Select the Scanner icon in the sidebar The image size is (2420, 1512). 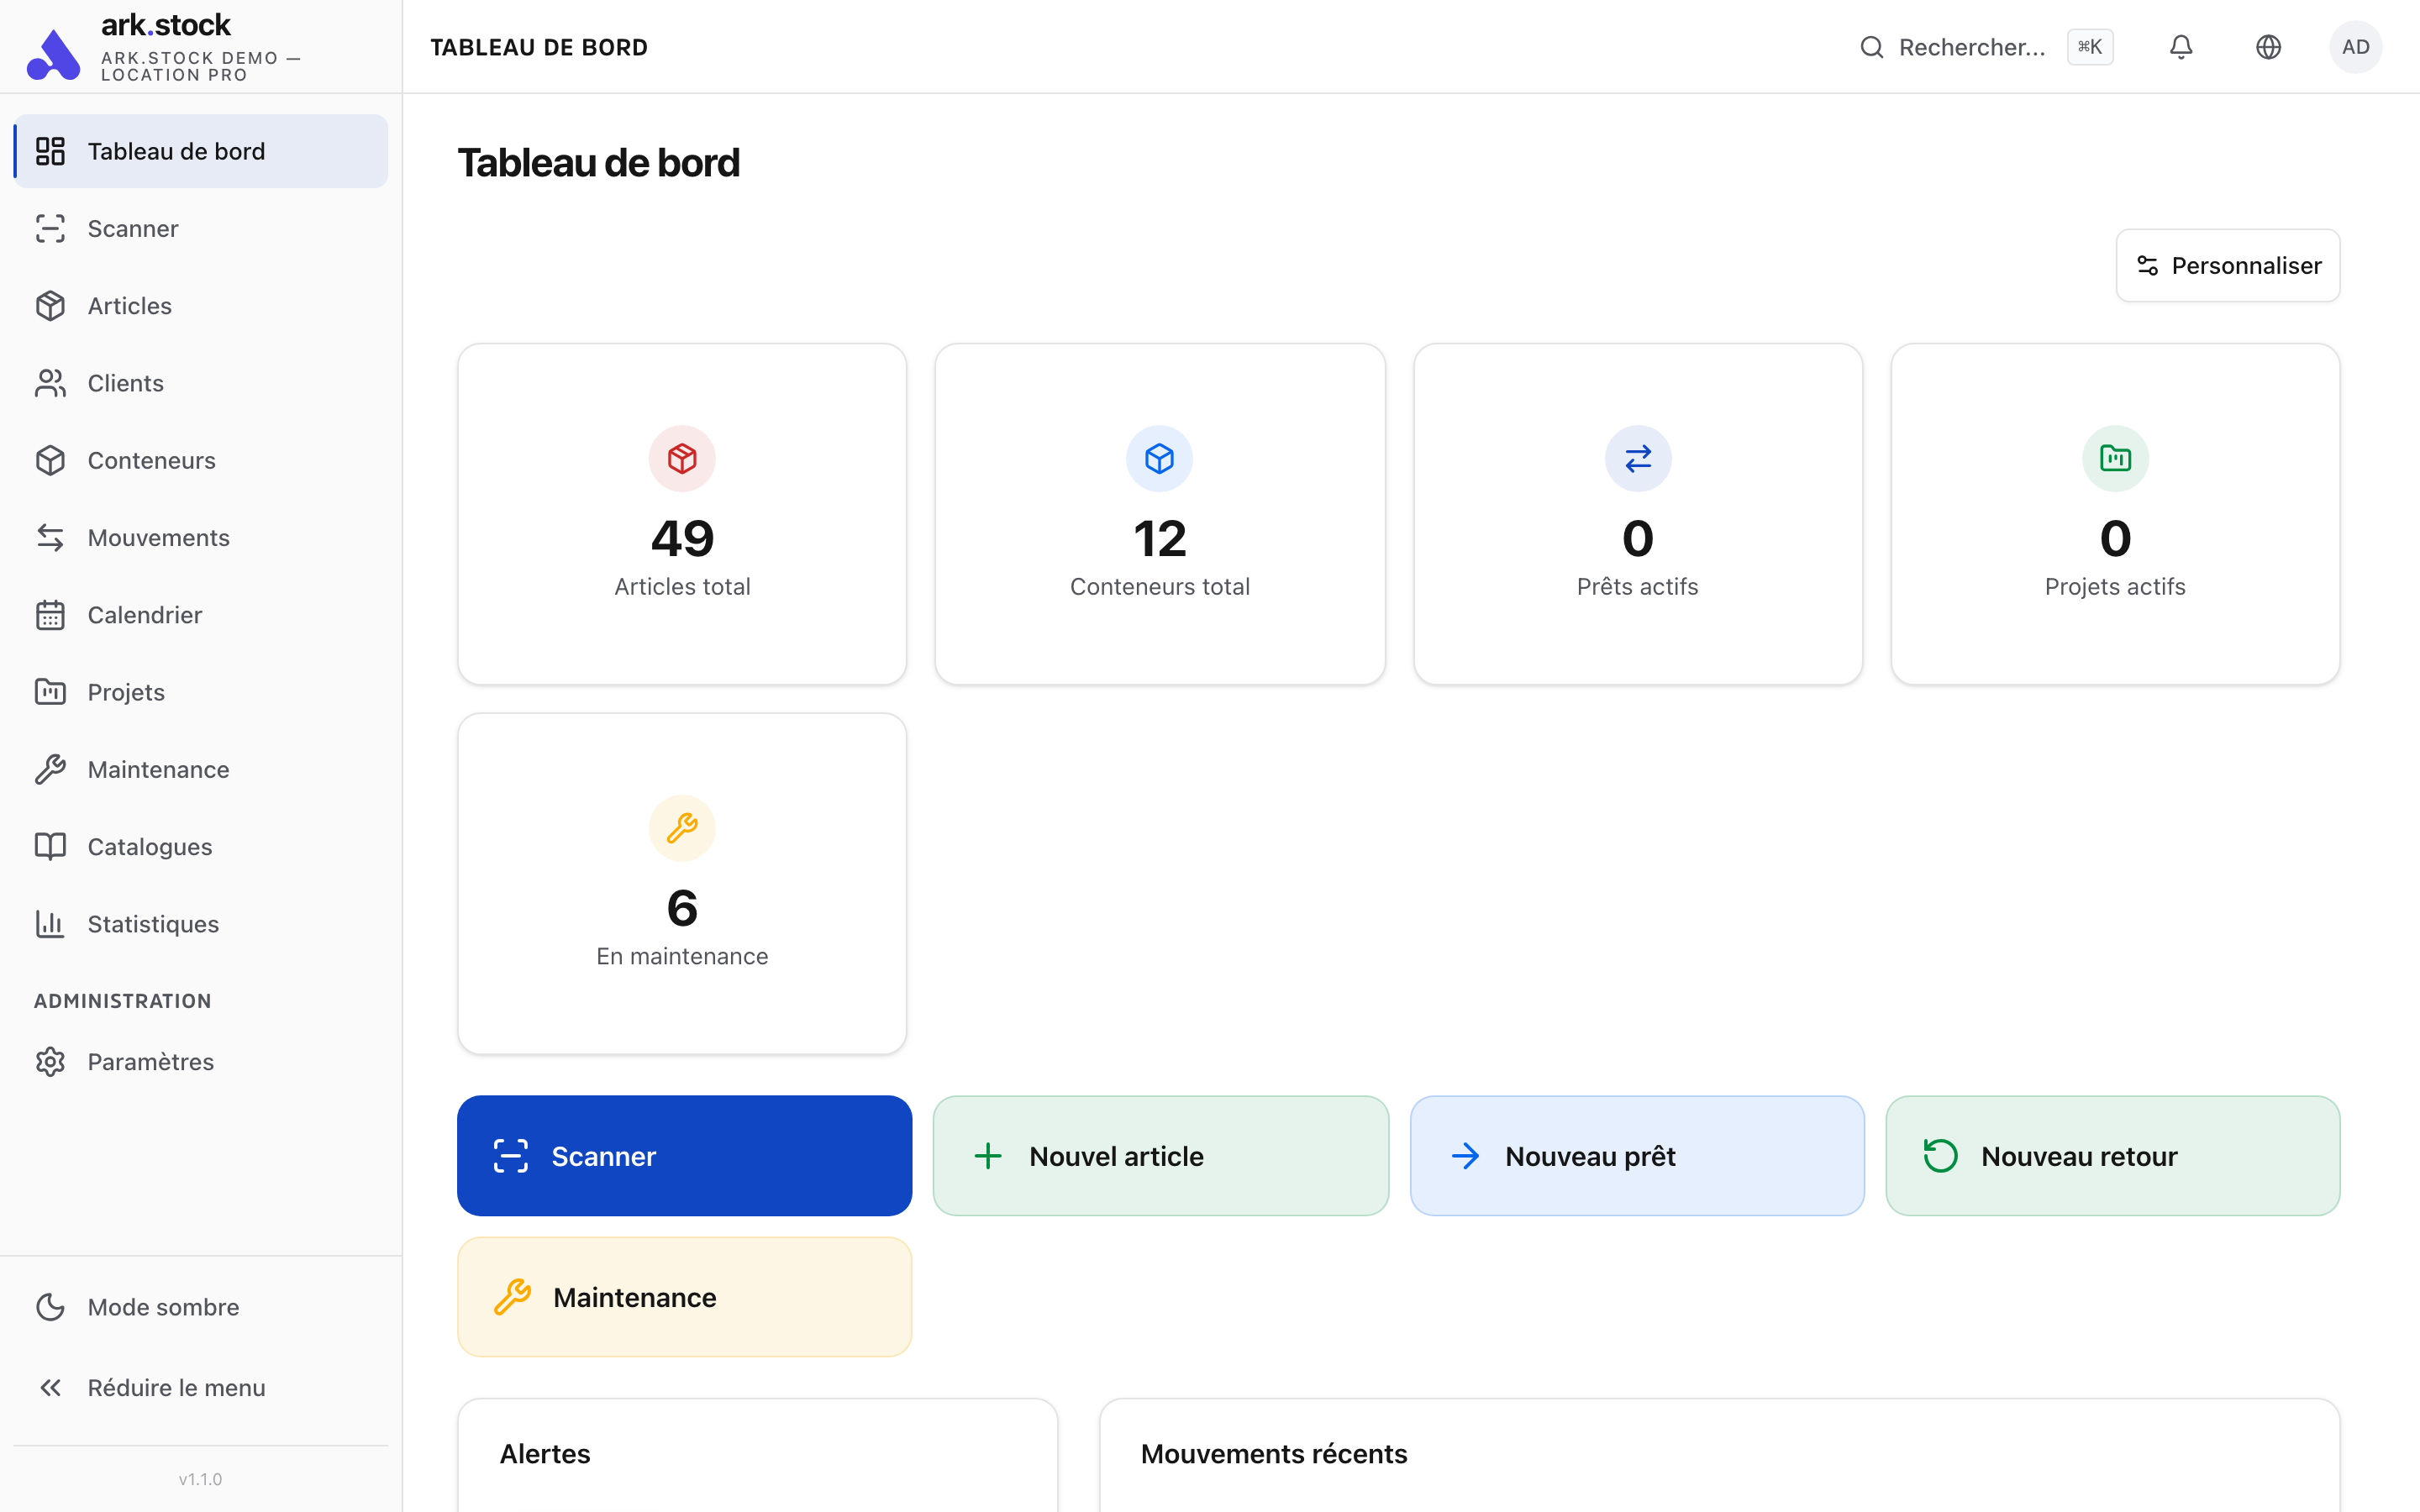[51, 228]
